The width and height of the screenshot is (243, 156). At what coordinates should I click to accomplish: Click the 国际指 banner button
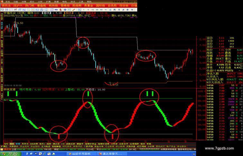click(x=100, y=5)
